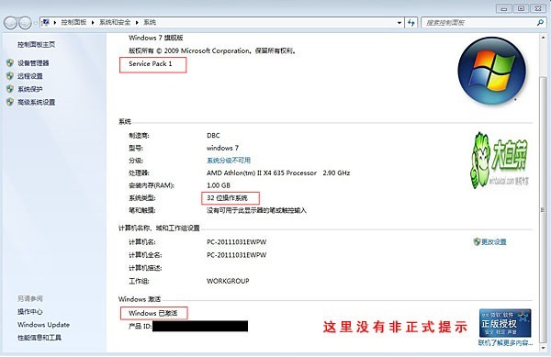Minimize the System window

coord(504,8)
